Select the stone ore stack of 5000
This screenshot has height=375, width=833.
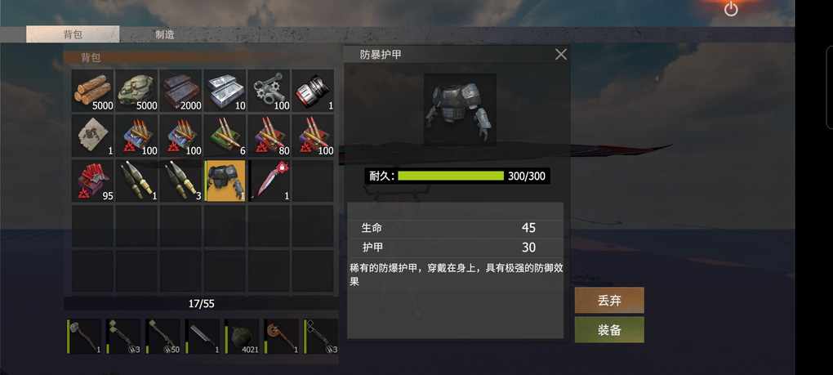[137, 91]
